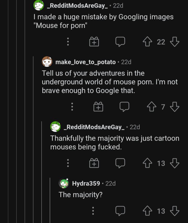Click the reply icon under Hydra359's comment
The height and width of the screenshot is (223, 188).
tap(120, 211)
